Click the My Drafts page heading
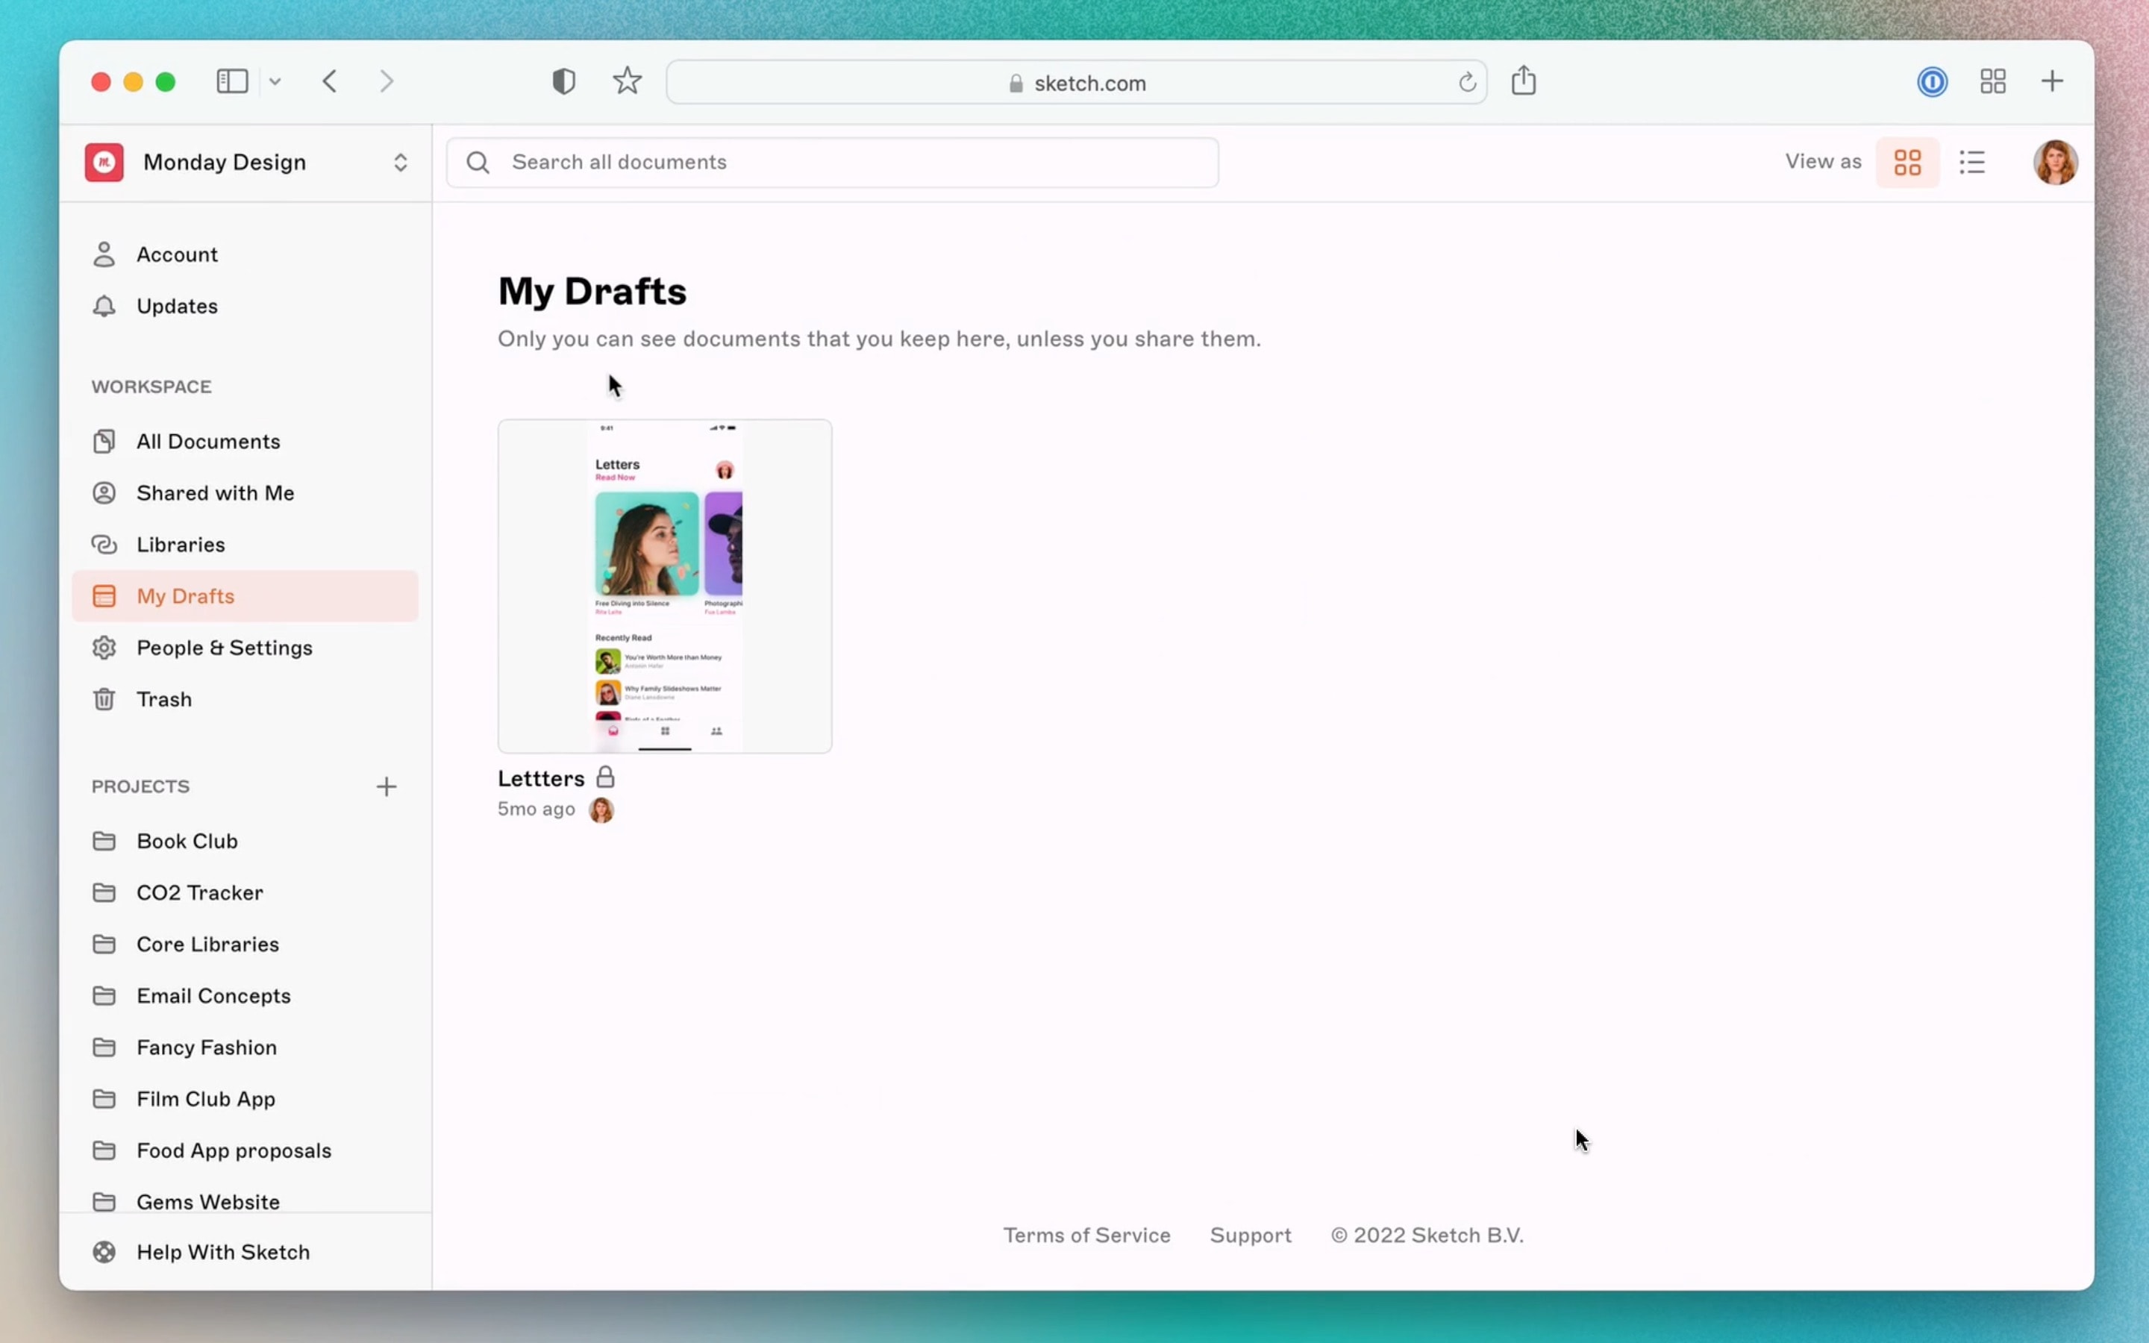 (x=592, y=292)
